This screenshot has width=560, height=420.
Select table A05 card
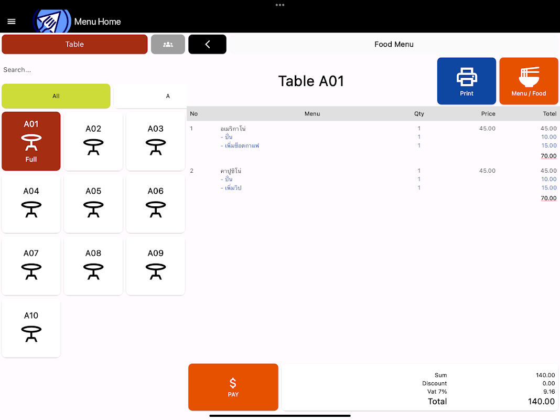click(93, 203)
